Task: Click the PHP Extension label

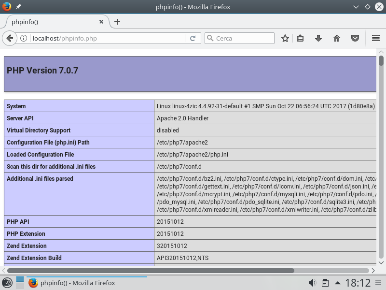Action: (x=26, y=233)
